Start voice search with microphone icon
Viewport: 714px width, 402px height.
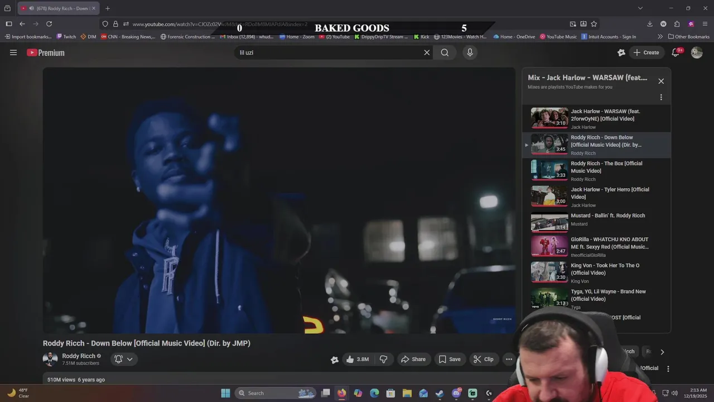470,52
